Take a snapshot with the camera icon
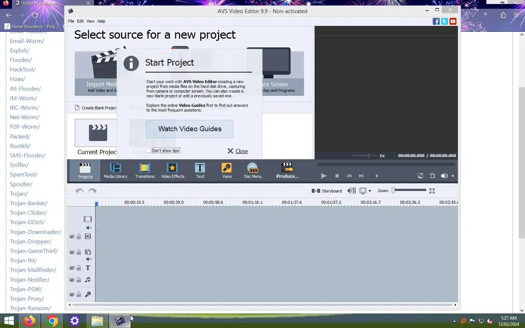Viewport: 525px width, 328px height. 432,176
